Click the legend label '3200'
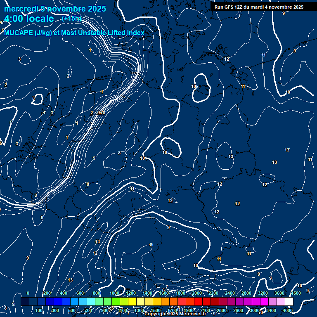This screenshot has width=317, height=317. [263, 293]
